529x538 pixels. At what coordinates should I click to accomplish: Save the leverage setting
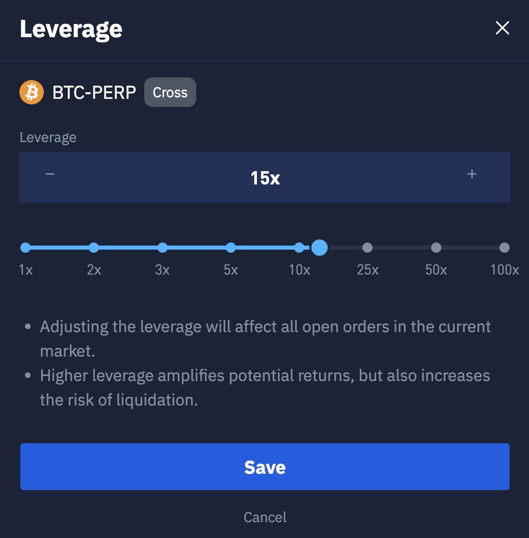pos(265,467)
